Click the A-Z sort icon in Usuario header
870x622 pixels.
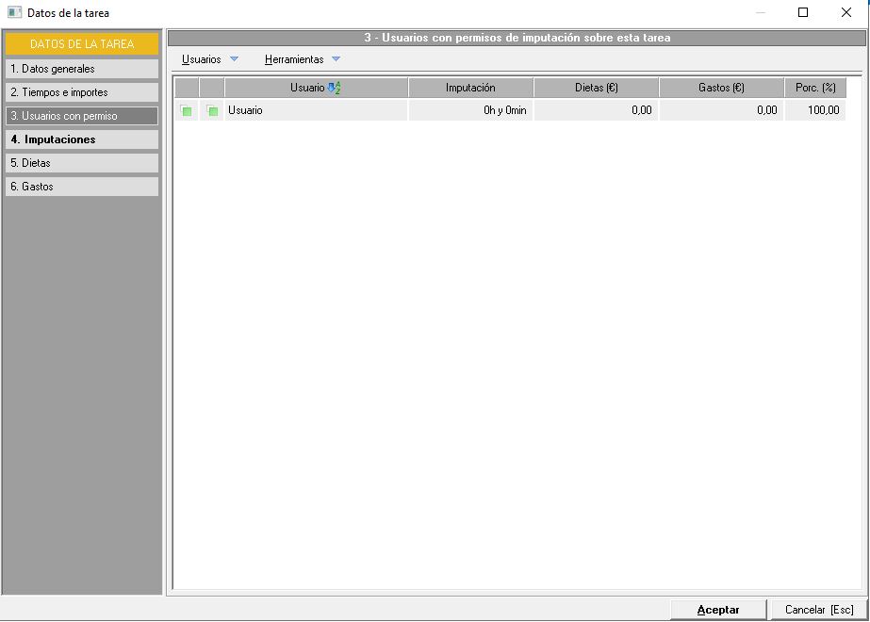pos(334,88)
